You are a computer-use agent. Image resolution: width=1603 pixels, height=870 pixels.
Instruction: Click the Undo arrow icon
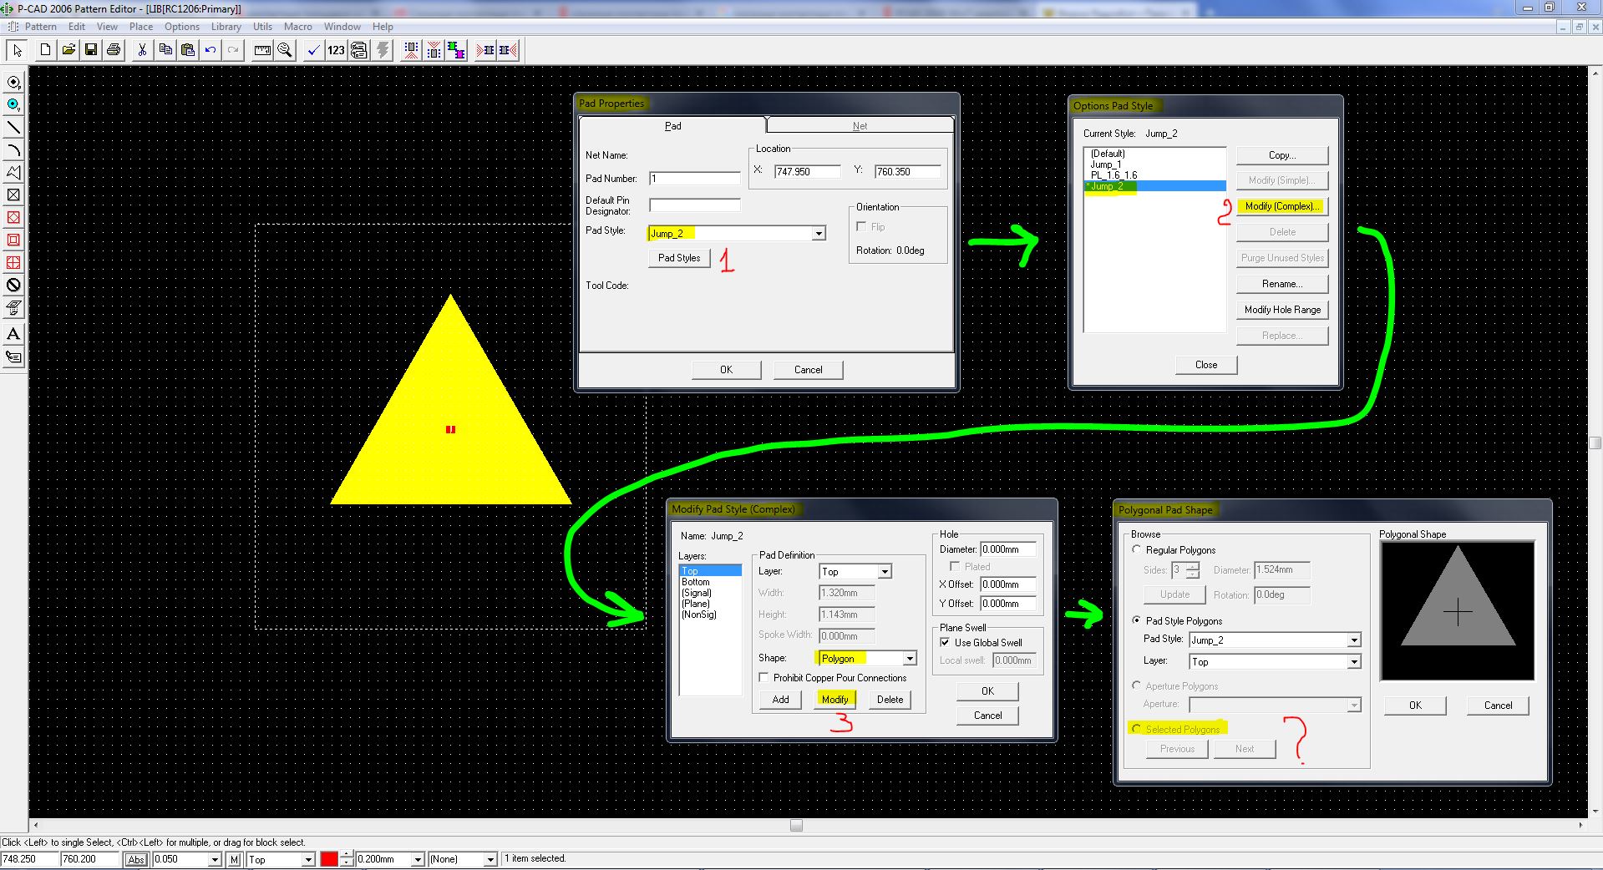click(211, 50)
